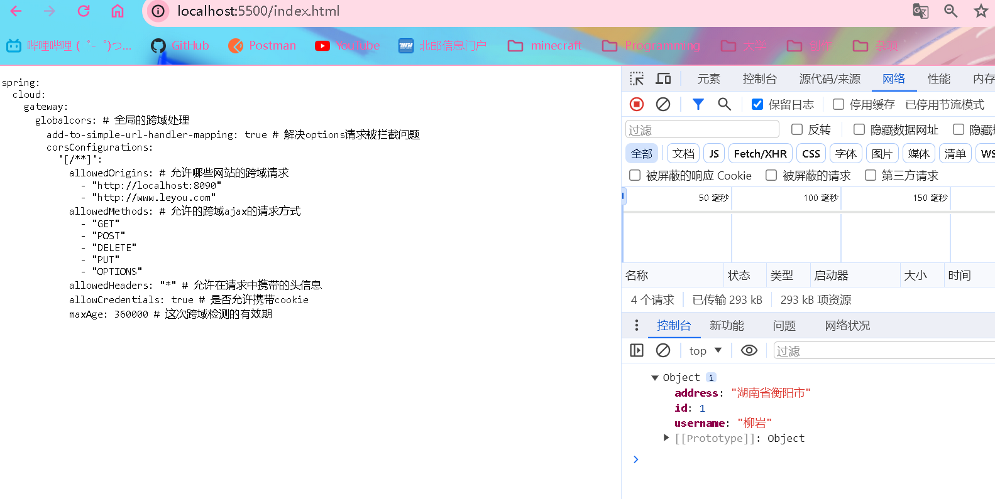Toggle the device toolbar icon
995x499 pixels.
point(663,78)
